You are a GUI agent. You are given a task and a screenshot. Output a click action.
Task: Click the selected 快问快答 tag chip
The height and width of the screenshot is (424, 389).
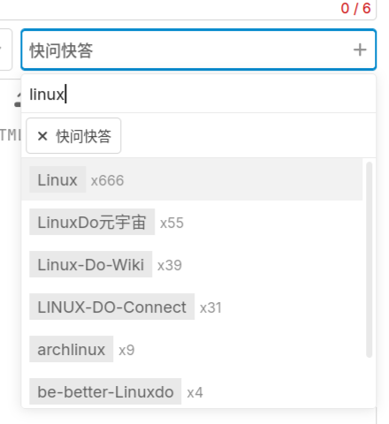pyautogui.click(x=73, y=136)
